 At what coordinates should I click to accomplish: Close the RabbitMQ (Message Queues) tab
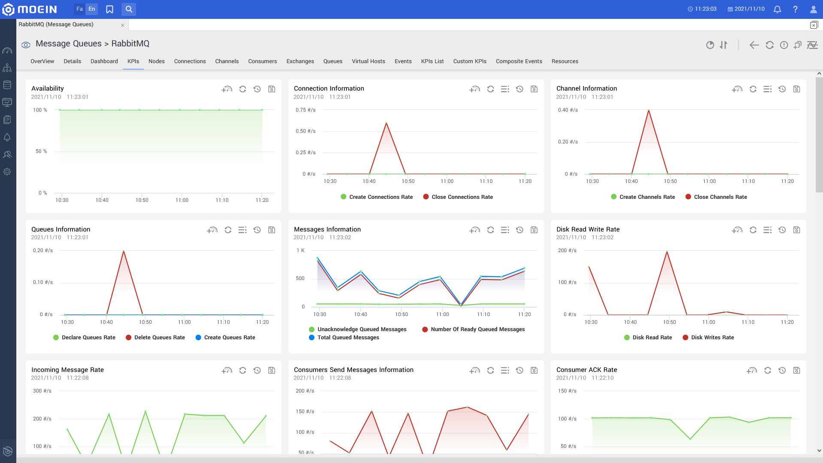pos(122,25)
